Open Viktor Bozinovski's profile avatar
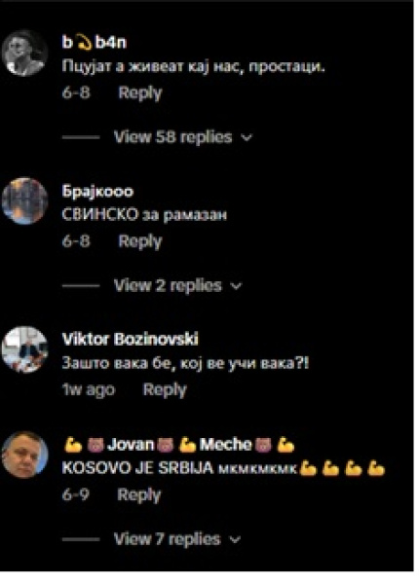 click(24, 349)
